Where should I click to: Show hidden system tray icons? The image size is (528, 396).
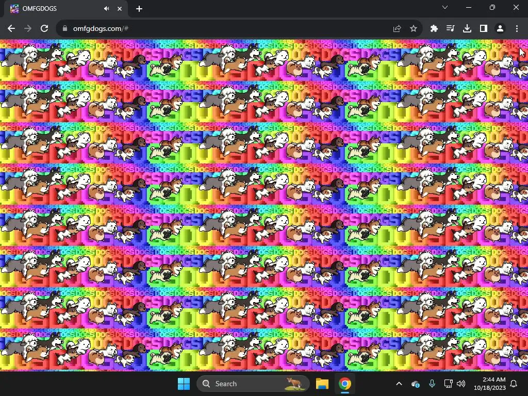coord(399,384)
